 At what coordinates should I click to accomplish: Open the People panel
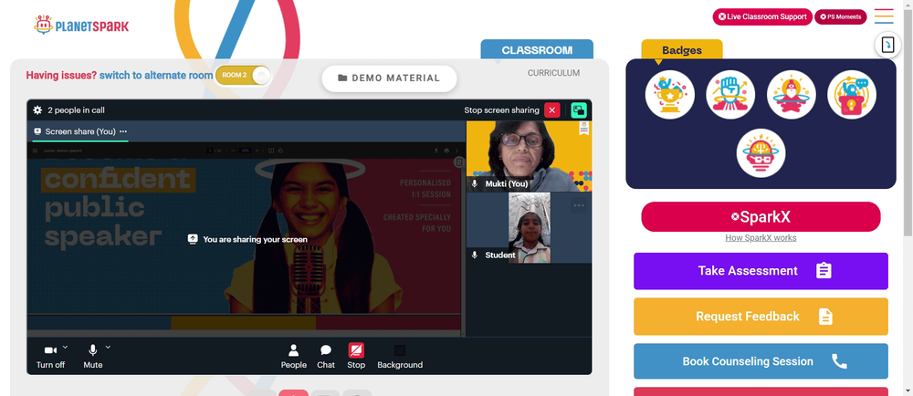point(293,356)
